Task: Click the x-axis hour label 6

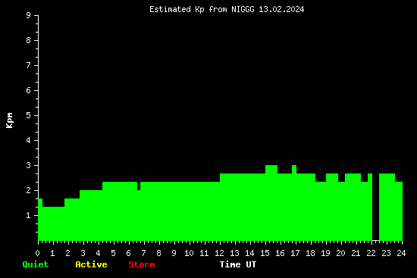Action: 129,253
